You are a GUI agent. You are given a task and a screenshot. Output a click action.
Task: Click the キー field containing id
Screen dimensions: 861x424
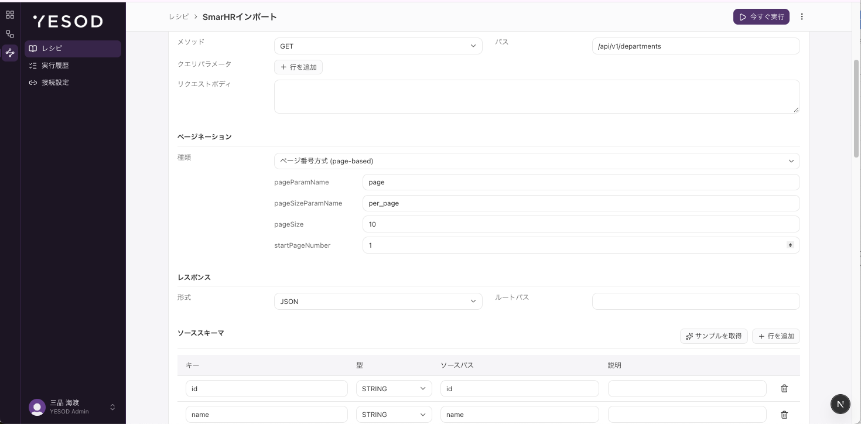point(266,389)
